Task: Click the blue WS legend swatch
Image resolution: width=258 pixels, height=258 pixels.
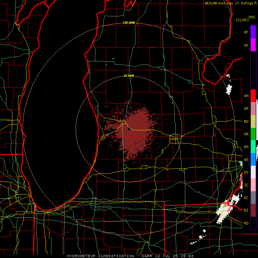Action: (x=253, y=159)
